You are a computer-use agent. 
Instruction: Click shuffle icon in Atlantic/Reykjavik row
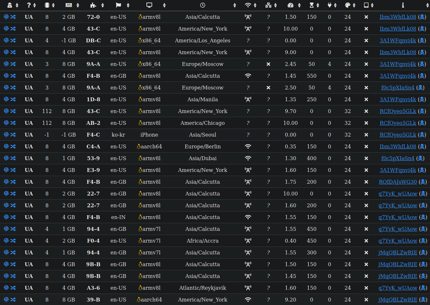[x=13, y=288]
